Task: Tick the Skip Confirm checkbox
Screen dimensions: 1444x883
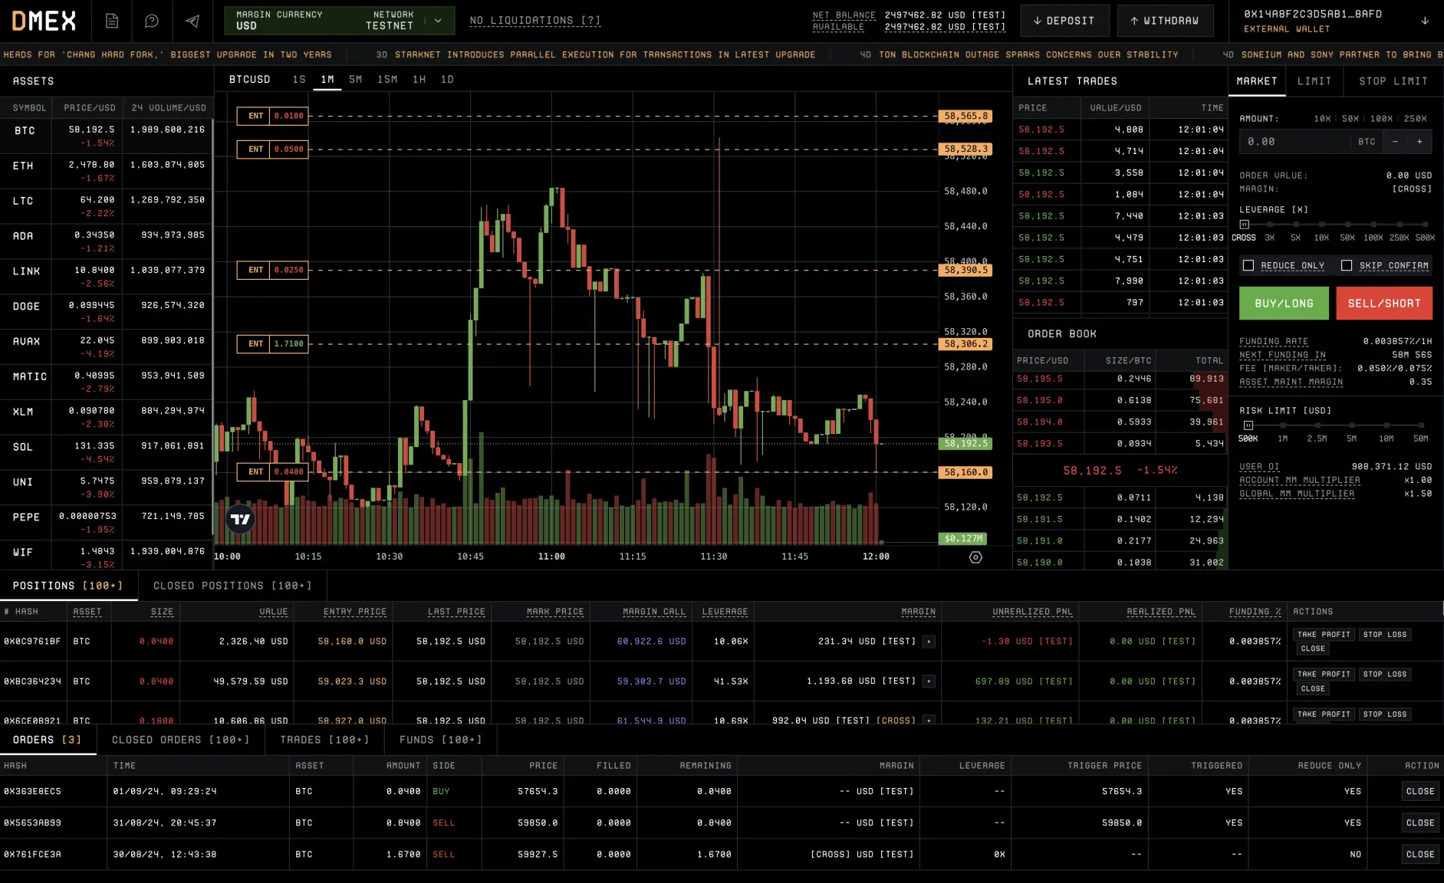Action: (1347, 265)
